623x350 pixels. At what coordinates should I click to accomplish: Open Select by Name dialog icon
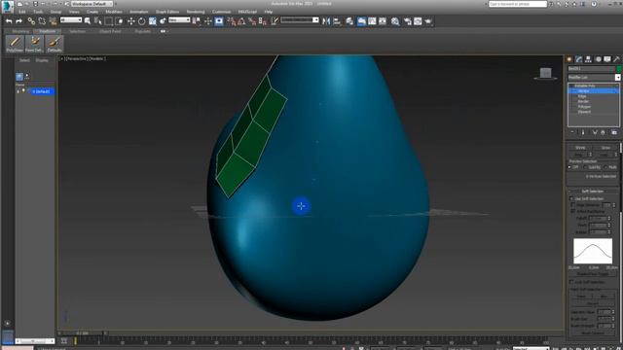97,21
